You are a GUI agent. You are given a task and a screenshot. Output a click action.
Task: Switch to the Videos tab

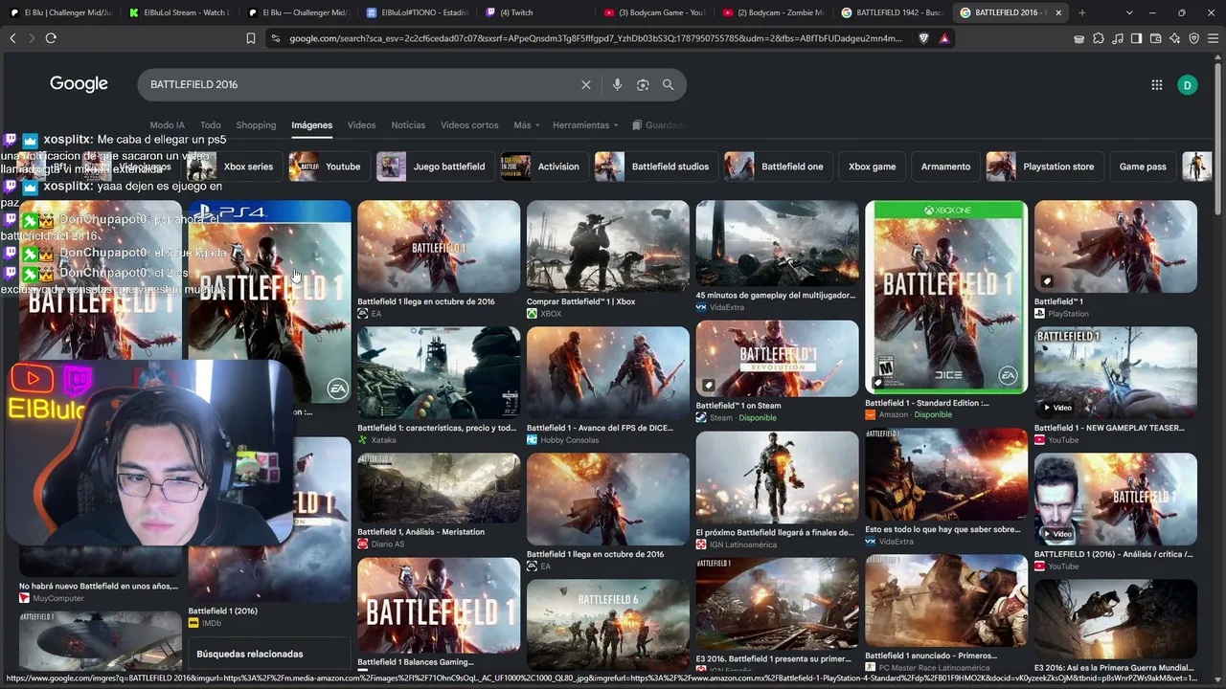(361, 125)
